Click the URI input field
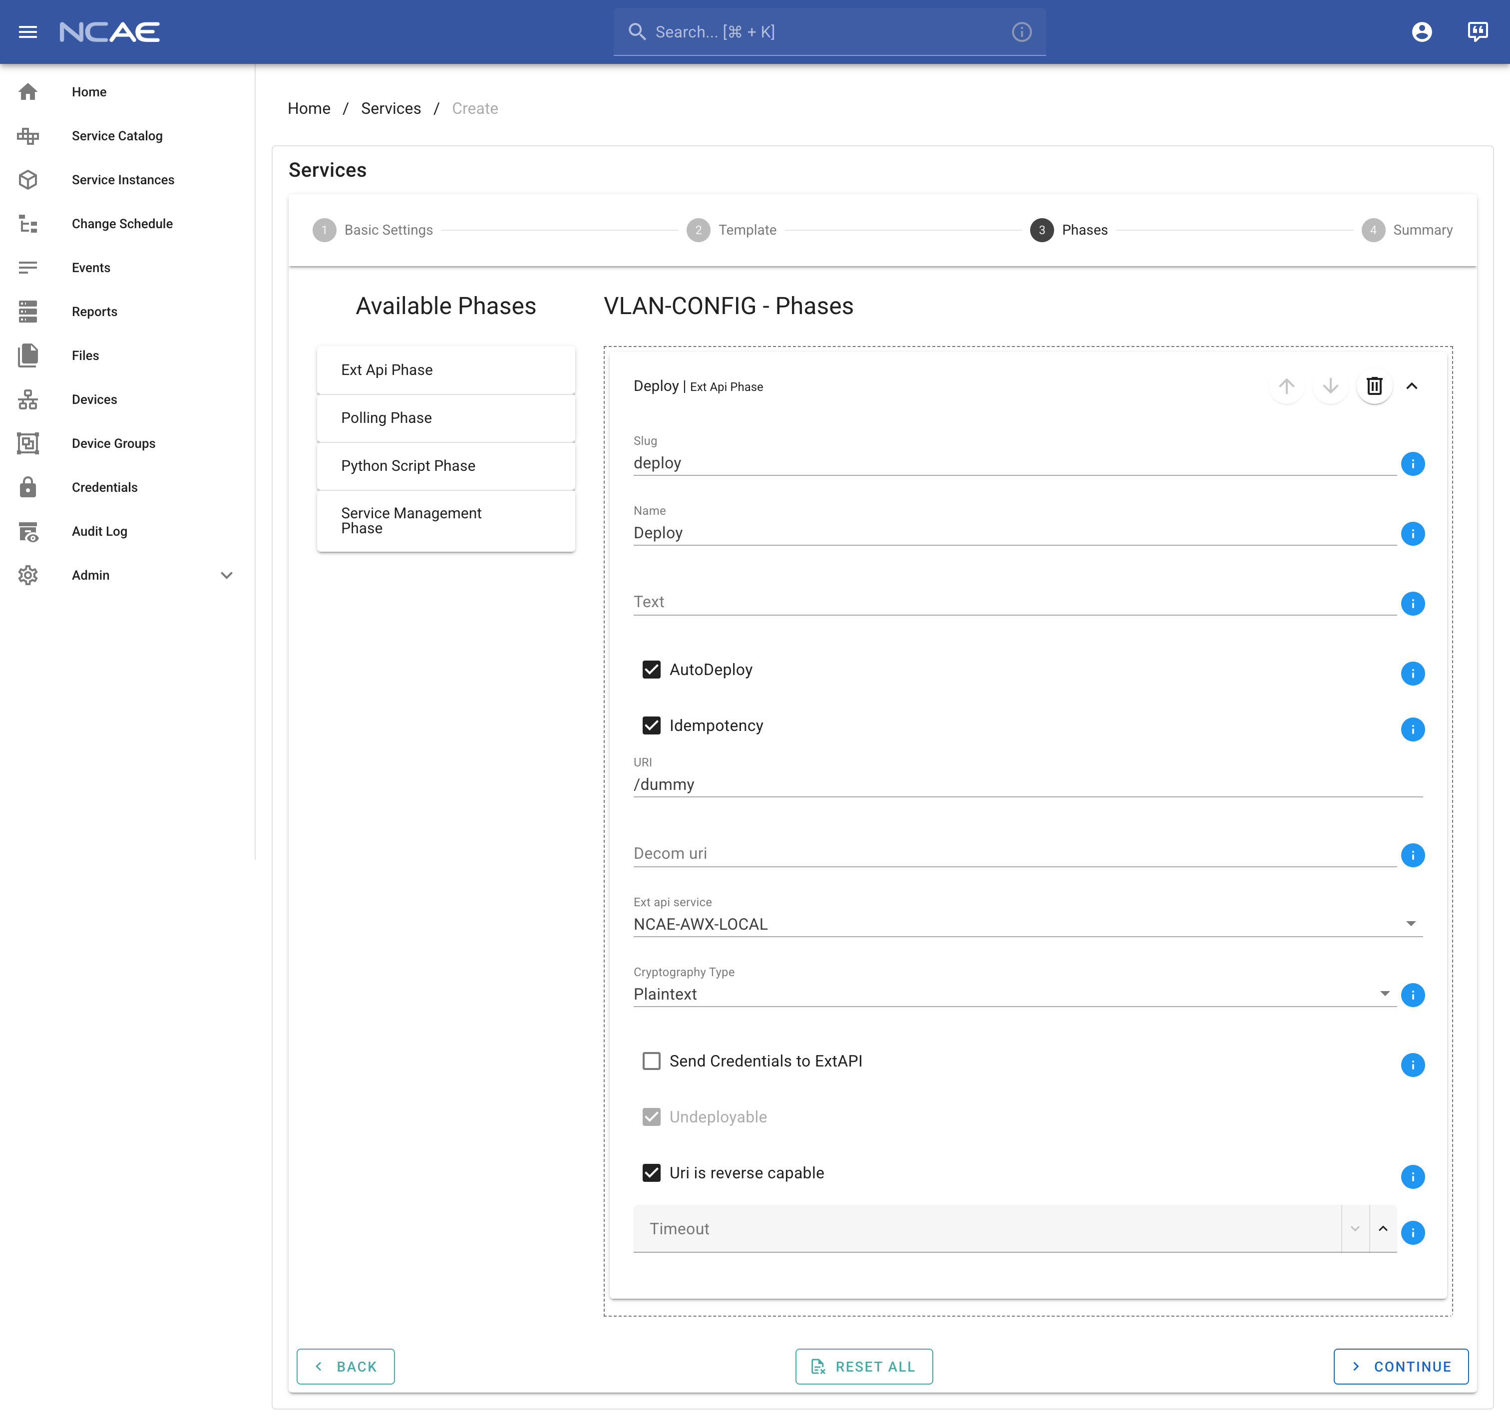The image size is (1510, 1425). click(1028, 785)
